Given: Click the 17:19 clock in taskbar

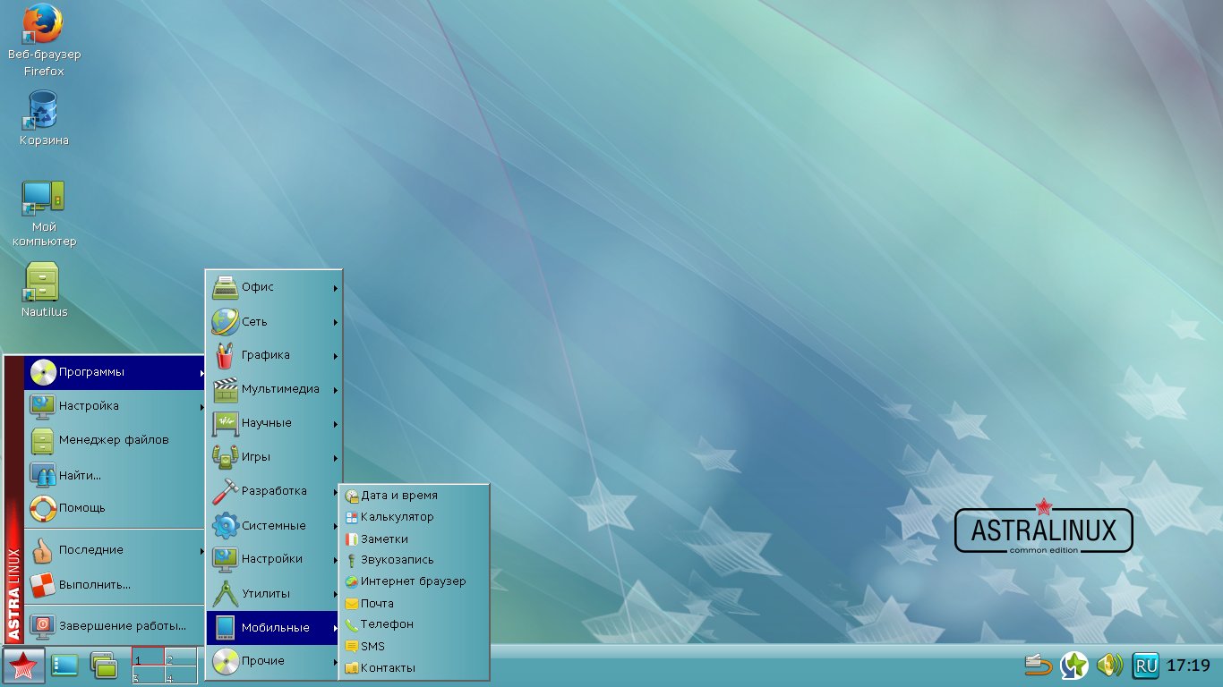Looking at the screenshot, I should click(1189, 666).
